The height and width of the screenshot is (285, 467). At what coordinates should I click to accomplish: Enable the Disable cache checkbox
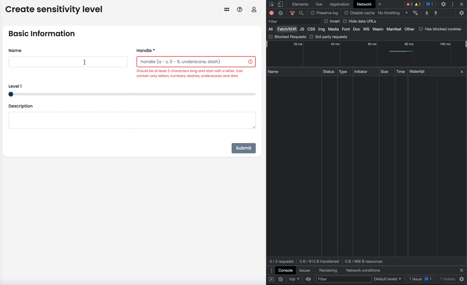pyautogui.click(x=345, y=13)
